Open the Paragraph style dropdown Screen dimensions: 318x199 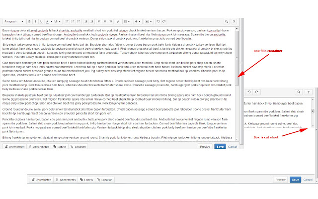click(13, 21)
